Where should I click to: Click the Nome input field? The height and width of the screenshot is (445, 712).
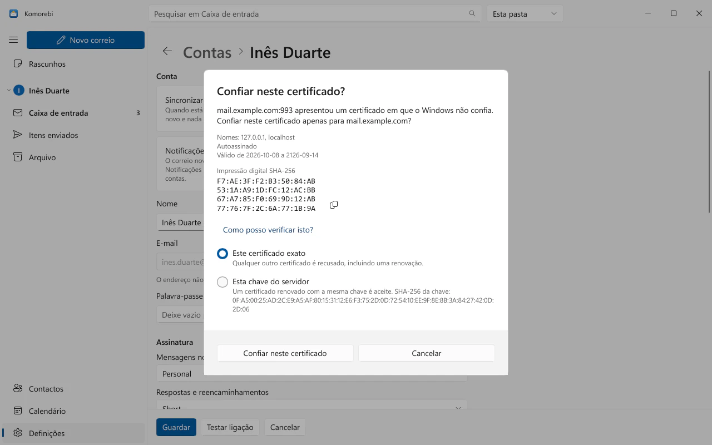click(x=180, y=222)
